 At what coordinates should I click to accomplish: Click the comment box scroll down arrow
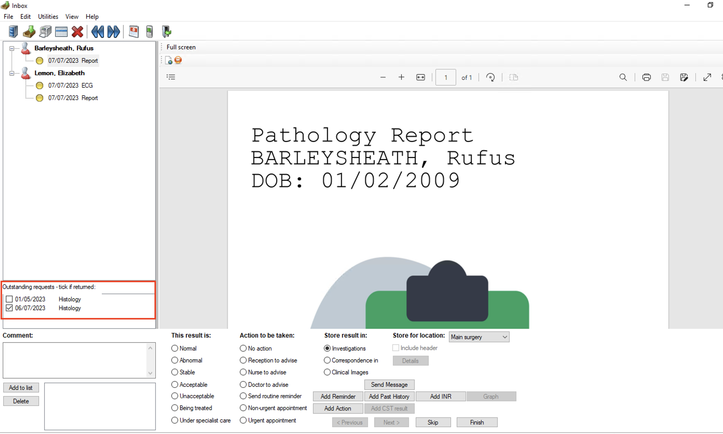(x=150, y=373)
